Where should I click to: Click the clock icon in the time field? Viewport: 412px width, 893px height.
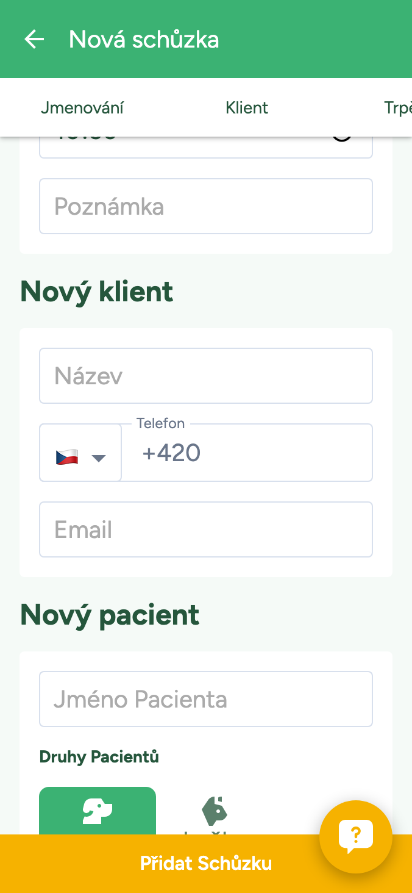tap(342, 139)
